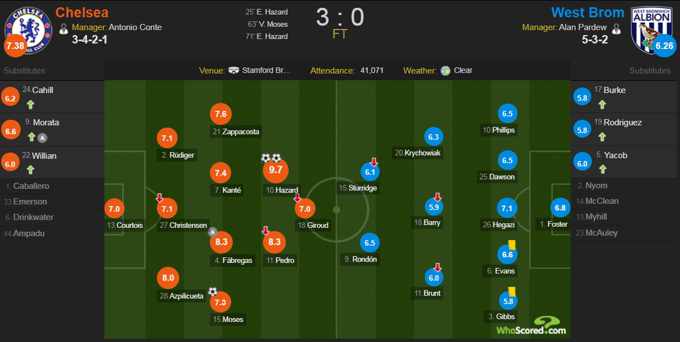
Task: Click Gibbs's yellow card icon
Action: 511,291
